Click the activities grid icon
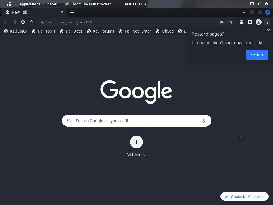The image size is (273, 205). coord(9,4)
